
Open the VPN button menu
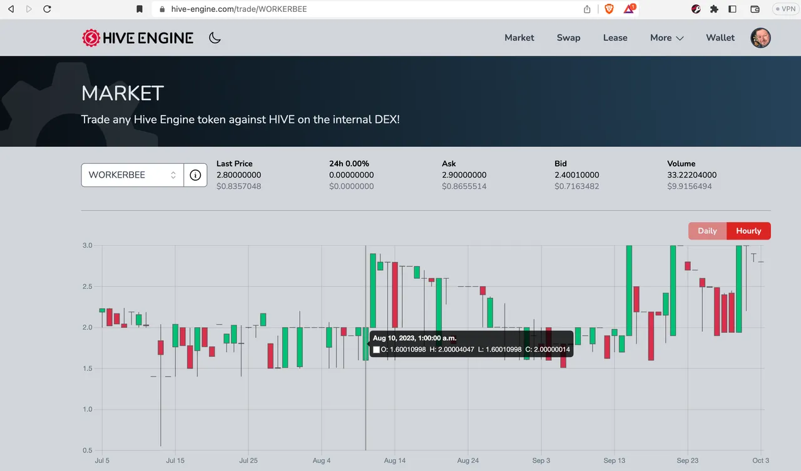click(785, 9)
